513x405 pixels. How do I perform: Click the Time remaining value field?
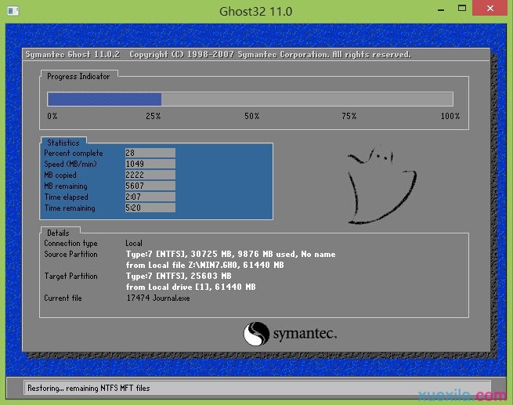tap(150, 208)
